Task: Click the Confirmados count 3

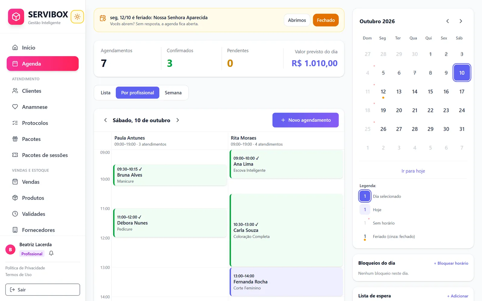Action: (170, 63)
